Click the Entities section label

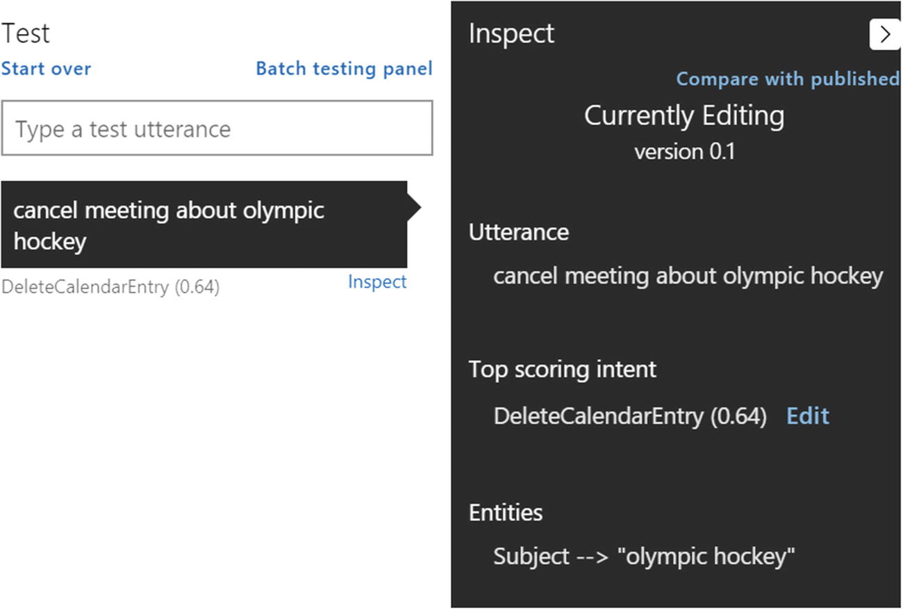pos(506,512)
